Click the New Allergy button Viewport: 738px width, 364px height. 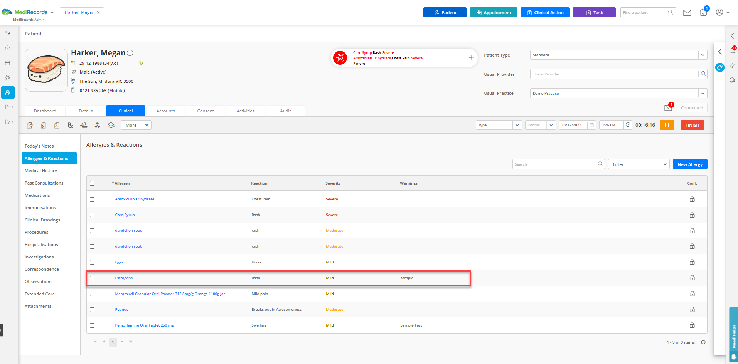(x=690, y=164)
